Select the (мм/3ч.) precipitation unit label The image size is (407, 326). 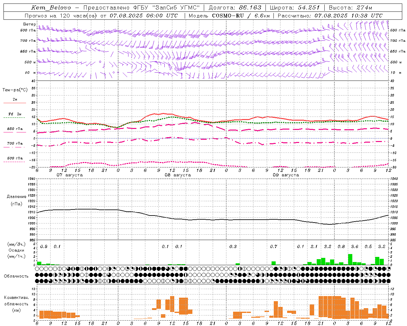pyautogui.click(x=16, y=244)
